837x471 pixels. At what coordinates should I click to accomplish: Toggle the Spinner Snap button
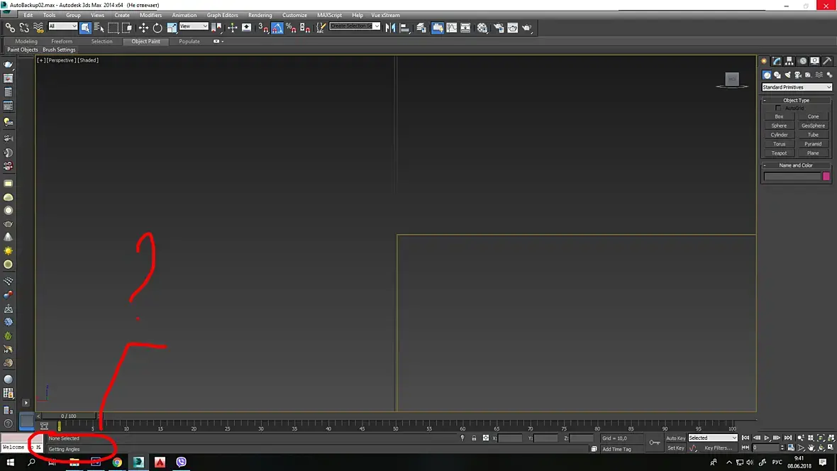coord(305,27)
